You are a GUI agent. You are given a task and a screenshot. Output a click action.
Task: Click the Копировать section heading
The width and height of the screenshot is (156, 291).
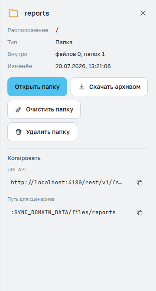[24, 158]
